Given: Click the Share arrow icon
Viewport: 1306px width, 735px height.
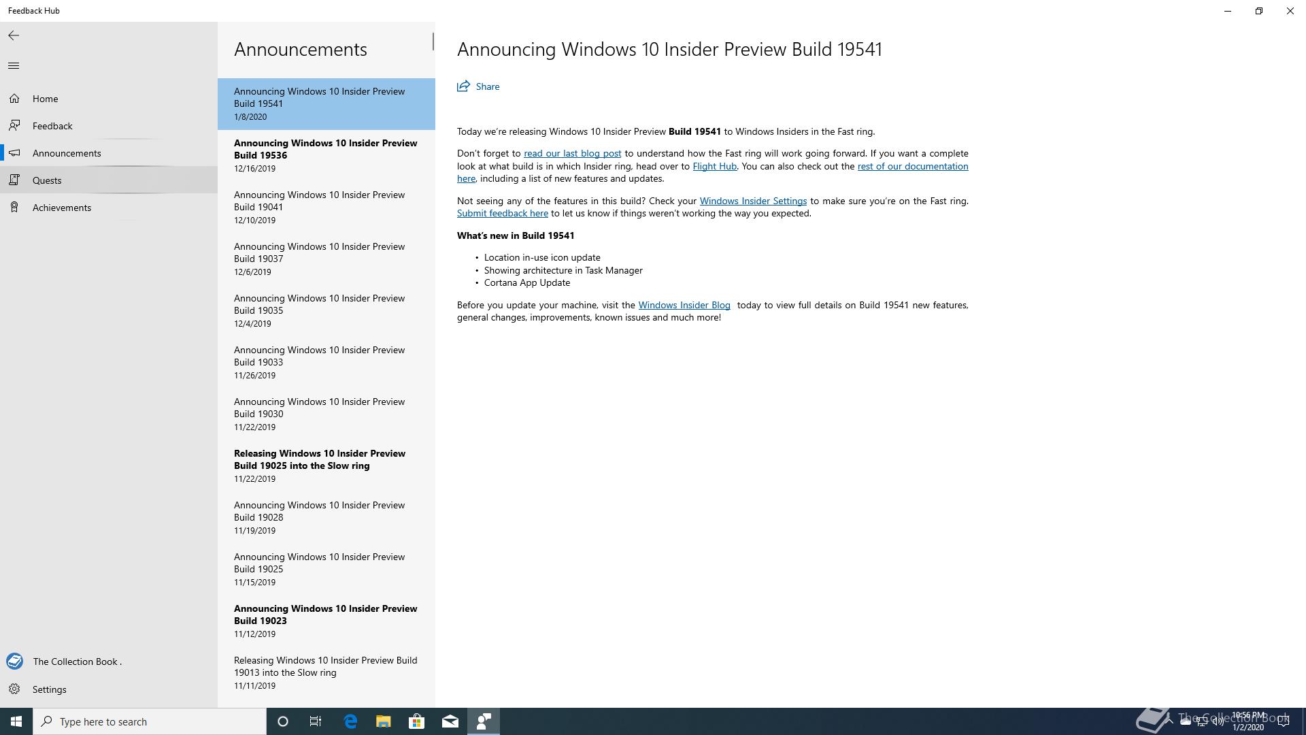Looking at the screenshot, I should pyautogui.click(x=463, y=86).
